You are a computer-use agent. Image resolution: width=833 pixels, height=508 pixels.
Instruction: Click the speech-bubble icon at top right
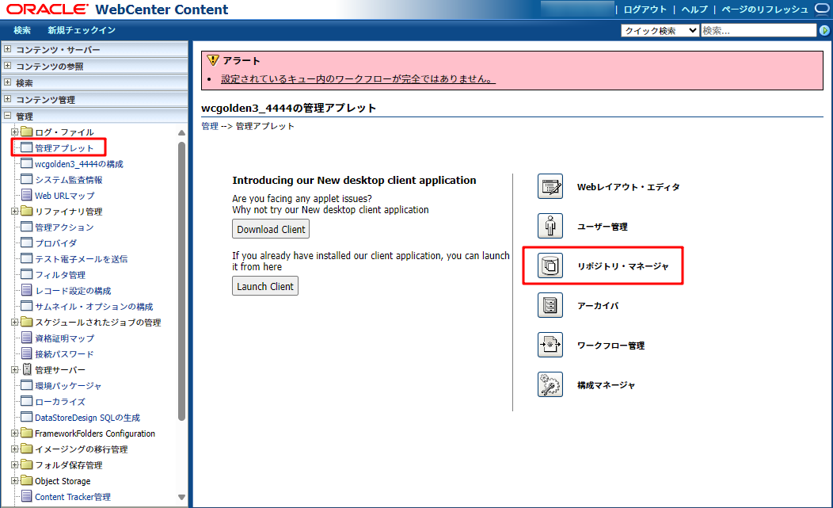821,10
